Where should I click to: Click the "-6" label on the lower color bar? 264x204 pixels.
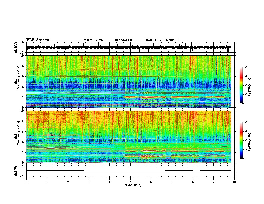246,149
